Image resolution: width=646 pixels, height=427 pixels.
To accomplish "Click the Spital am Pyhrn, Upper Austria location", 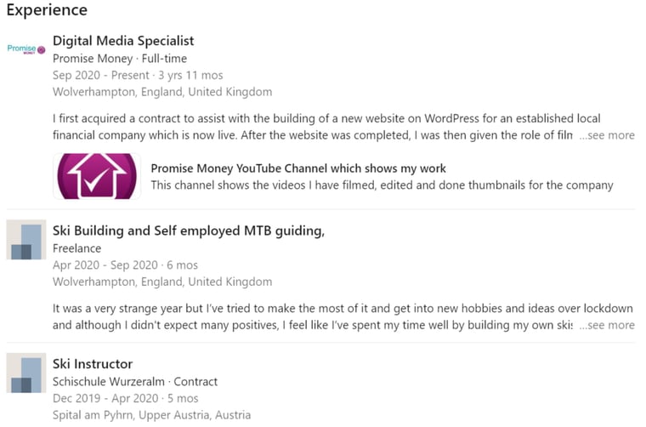I will [151, 415].
